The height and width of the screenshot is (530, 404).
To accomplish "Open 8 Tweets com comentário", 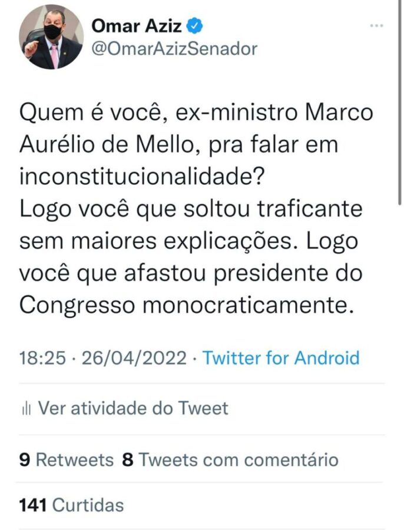I will 230,459.
